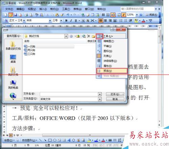Toggle Character Border (boxed A) button
The height and width of the screenshot is (149, 169).
click(x=83, y=21)
